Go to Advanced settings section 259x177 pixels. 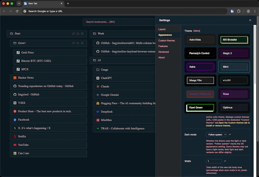[163, 52]
